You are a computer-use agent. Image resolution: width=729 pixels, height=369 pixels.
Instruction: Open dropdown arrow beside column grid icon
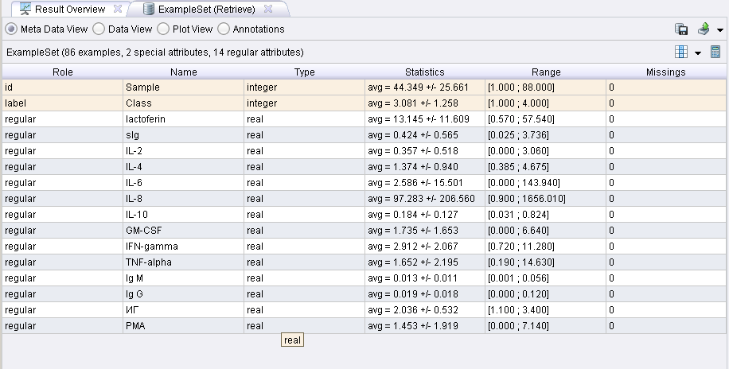(x=698, y=53)
